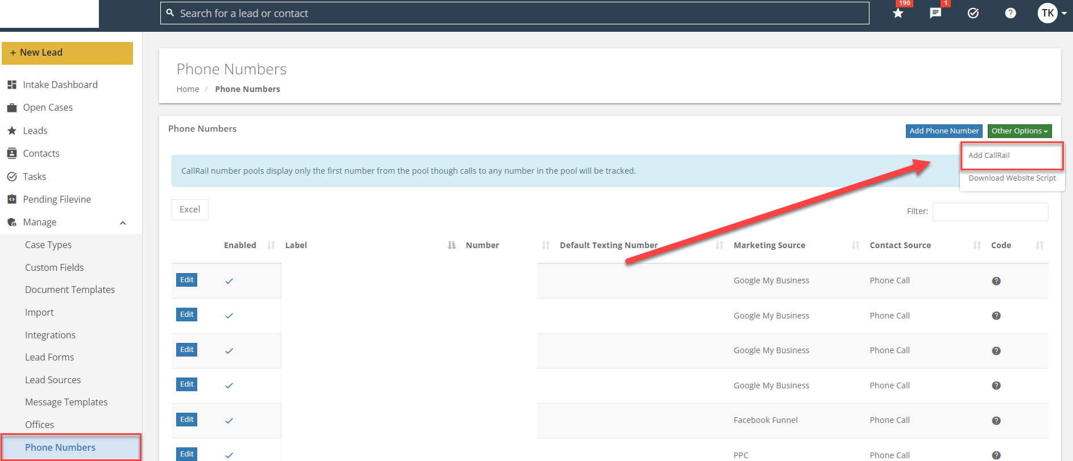Go to Intake Dashboard

pos(60,85)
